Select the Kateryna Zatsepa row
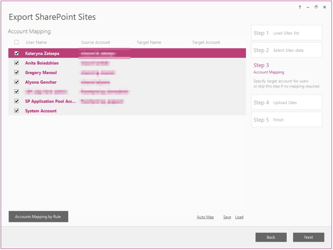Viewport: 333px width, 250px height. tap(127, 53)
